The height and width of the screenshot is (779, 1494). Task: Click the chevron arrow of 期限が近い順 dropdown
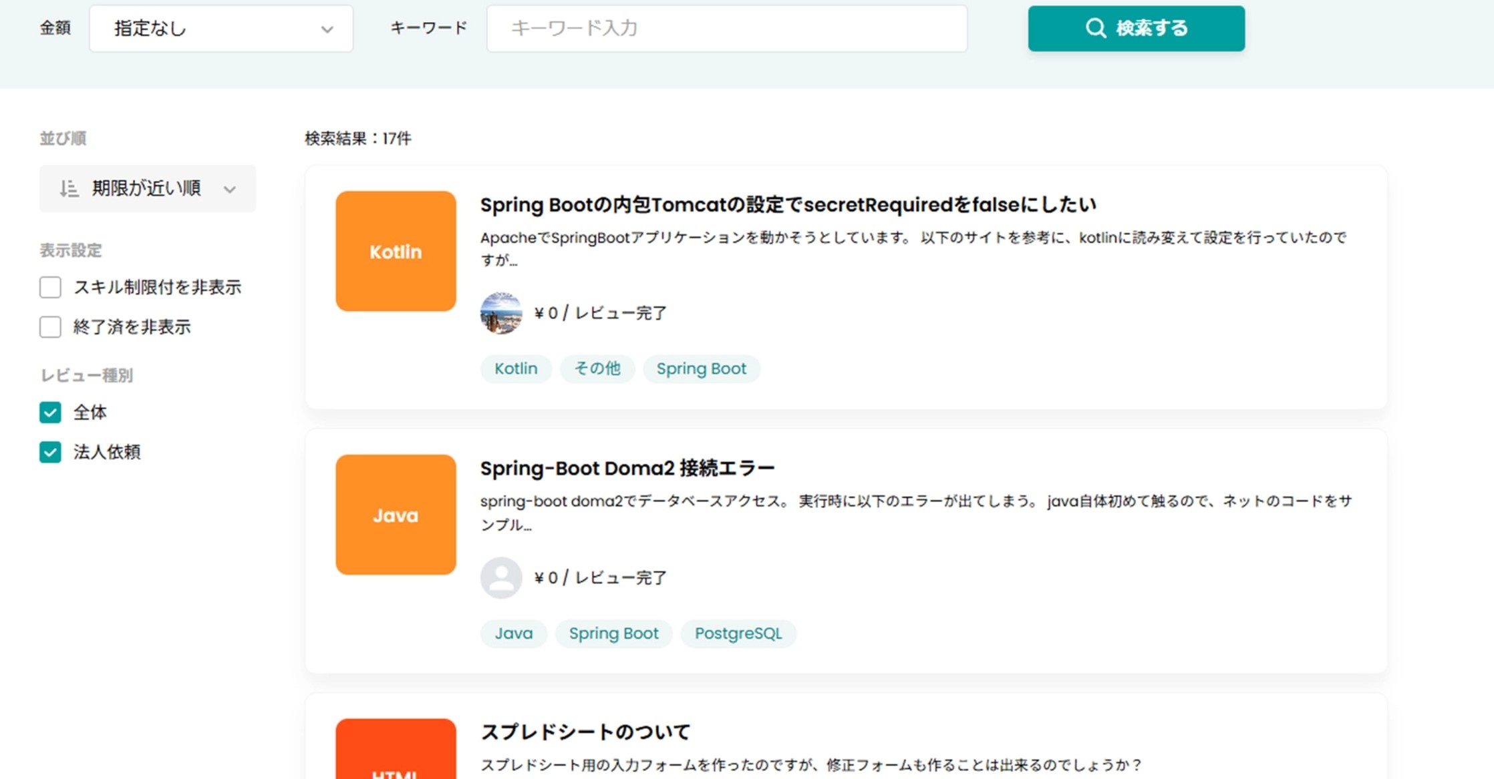pyautogui.click(x=230, y=190)
